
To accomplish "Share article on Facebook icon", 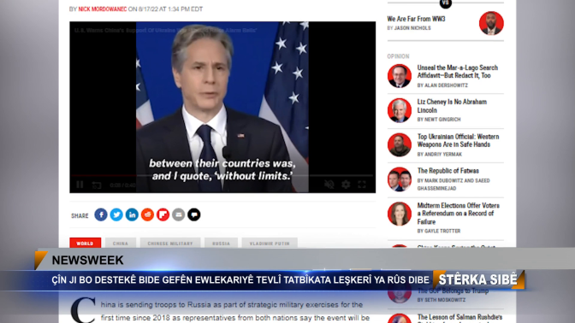I will pos(101,214).
